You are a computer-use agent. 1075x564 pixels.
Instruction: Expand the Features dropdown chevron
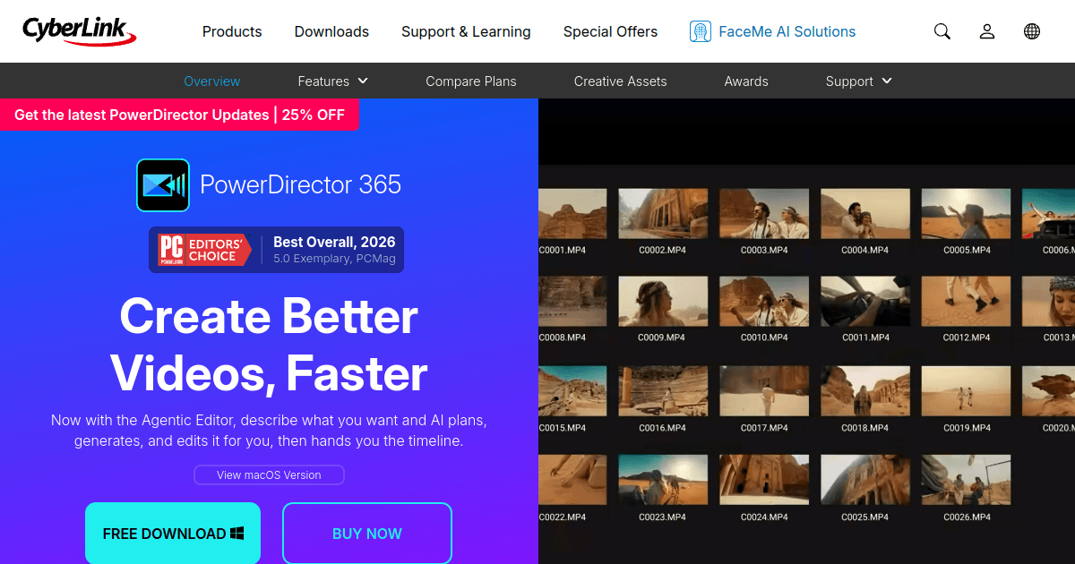coord(363,81)
